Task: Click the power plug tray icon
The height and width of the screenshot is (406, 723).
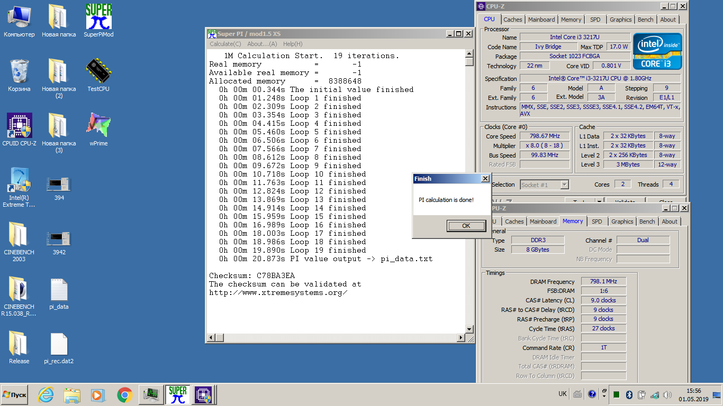Action: pos(642,394)
